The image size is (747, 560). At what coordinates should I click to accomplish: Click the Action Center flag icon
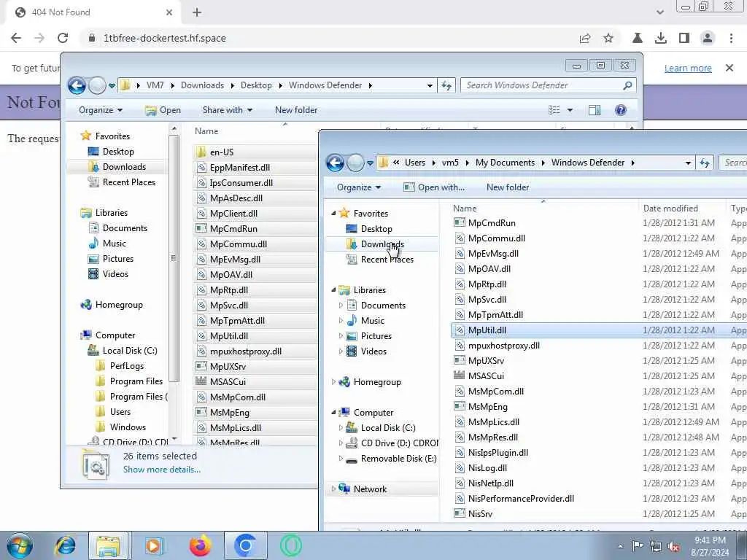tap(638, 546)
